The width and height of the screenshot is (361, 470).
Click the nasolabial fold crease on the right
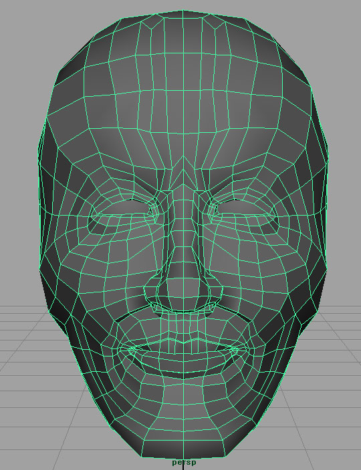[x=234, y=314]
